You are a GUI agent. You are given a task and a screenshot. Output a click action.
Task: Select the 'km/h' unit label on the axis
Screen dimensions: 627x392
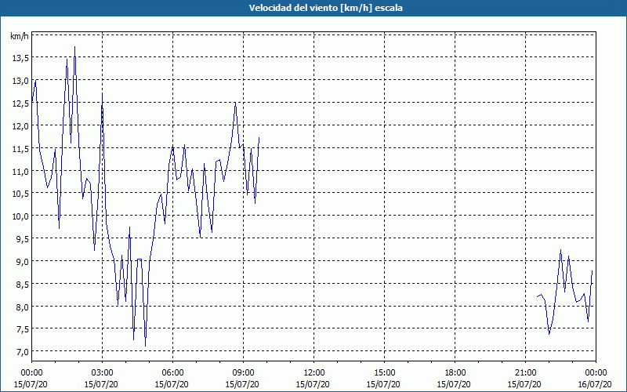pos(20,37)
